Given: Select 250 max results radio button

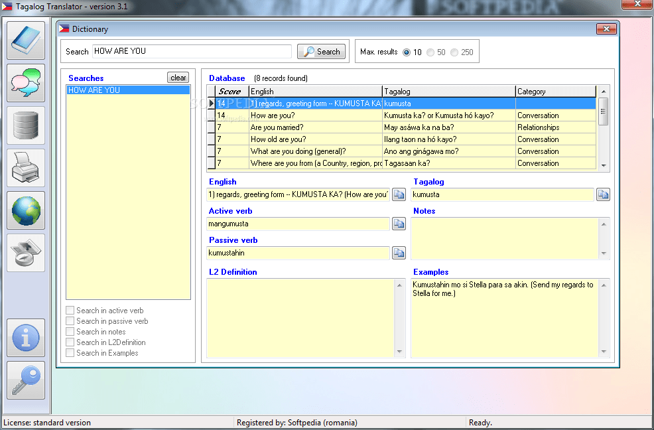Looking at the screenshot, I should click(454, 52).
